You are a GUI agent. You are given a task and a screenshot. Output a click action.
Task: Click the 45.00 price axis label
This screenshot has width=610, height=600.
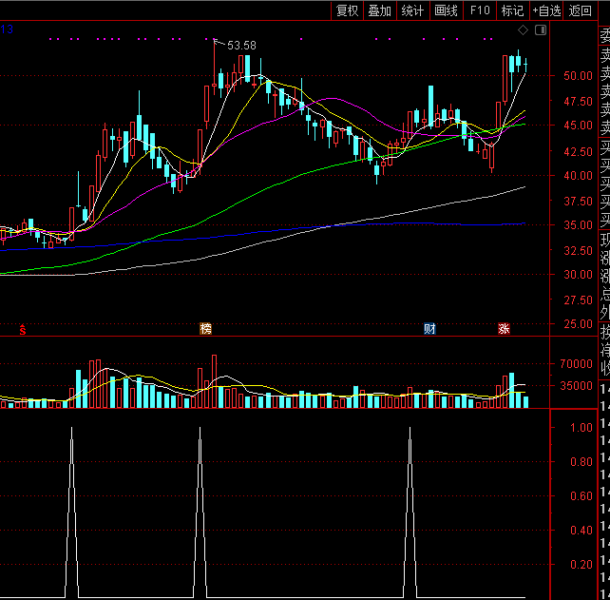(x=578, y=126)
